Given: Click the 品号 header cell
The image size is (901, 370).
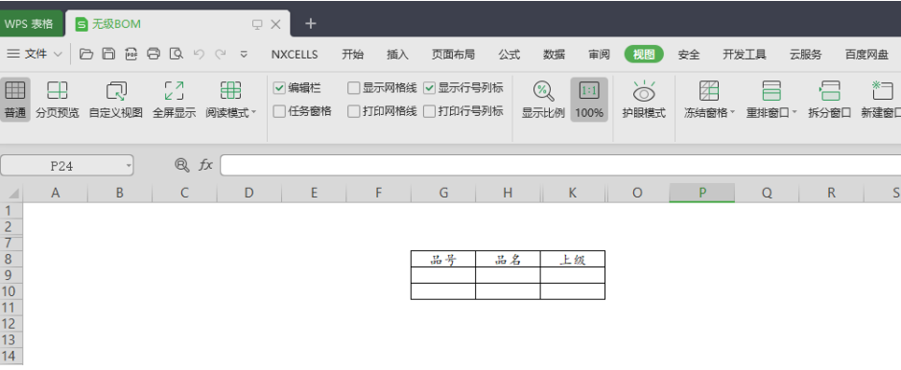Looking at the screenshot, I should click(x=443, y=259).
